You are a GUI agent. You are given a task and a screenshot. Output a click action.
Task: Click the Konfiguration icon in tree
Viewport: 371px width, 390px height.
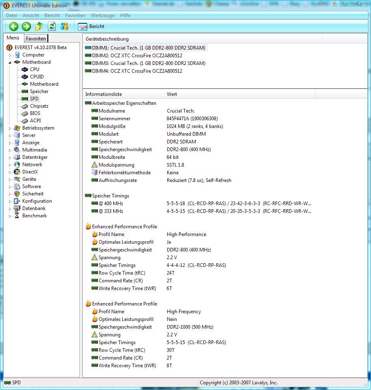(17, 201)
